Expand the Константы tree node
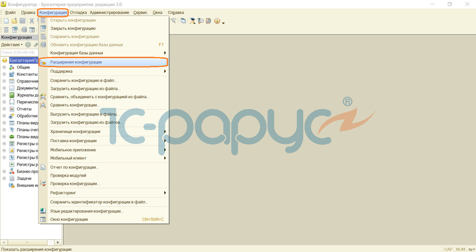Screen dimensions: 476x252 coord(4,74)
